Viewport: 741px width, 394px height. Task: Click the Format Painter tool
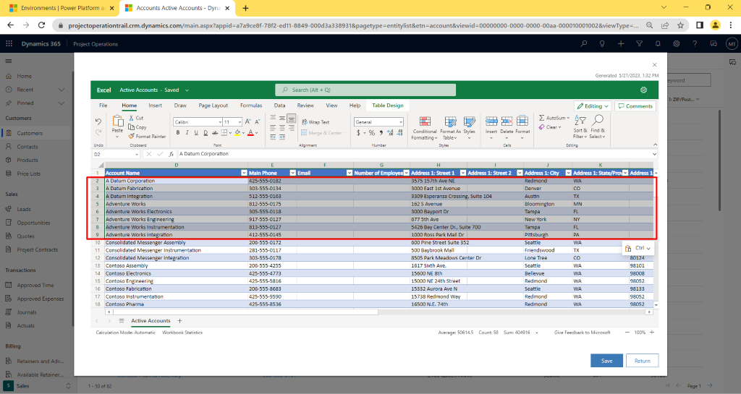pos(147,136)
